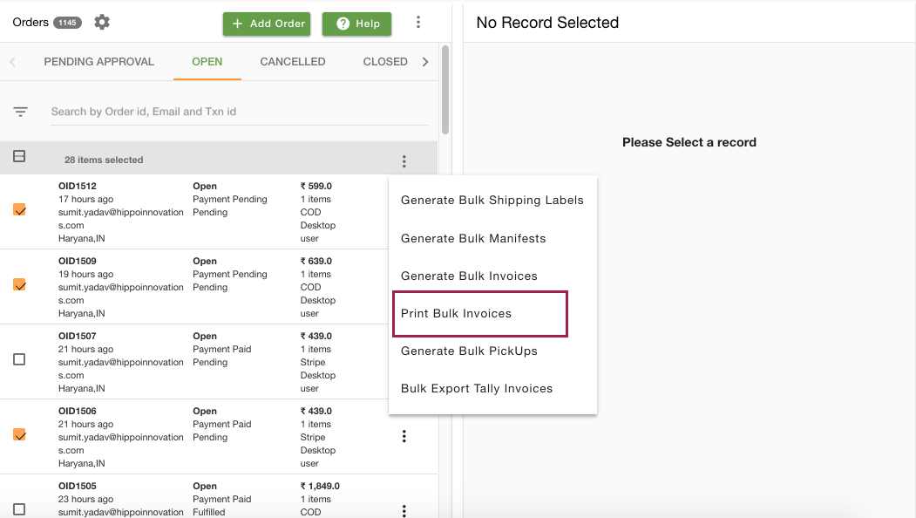Uncheck order OID1506 checkbox
The width and height of the screenshot is (916, 518).
(19, 434)
